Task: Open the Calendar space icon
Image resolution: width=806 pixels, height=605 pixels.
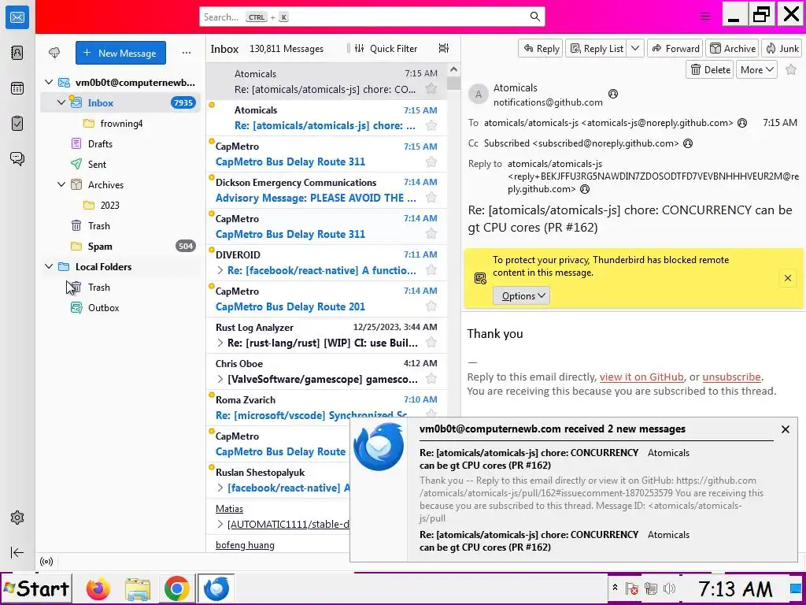Action: 17,88
